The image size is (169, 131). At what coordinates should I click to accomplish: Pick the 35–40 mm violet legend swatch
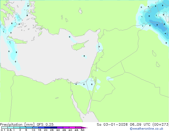tap(66, 128)
